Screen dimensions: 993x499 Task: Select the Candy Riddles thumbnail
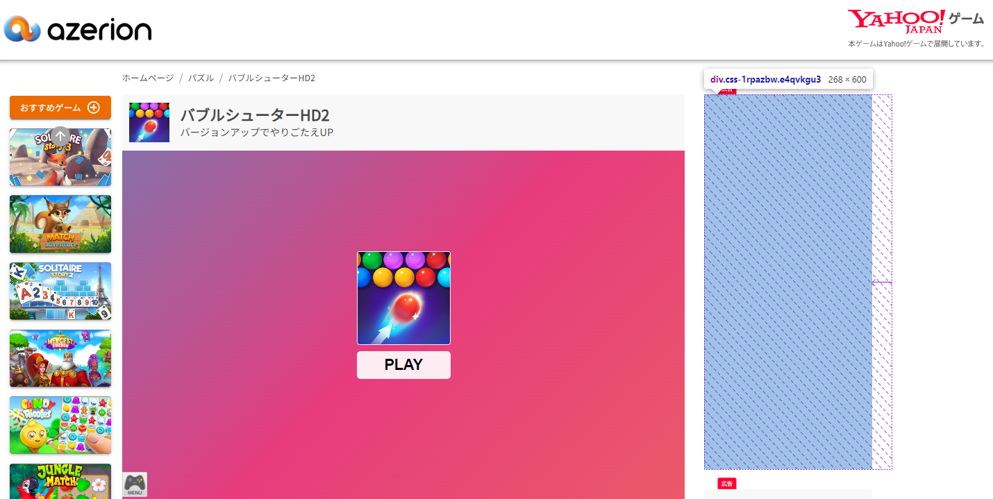tap(60, 425)
